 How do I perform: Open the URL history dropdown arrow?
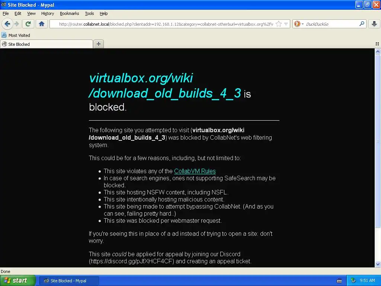point(286,24)
